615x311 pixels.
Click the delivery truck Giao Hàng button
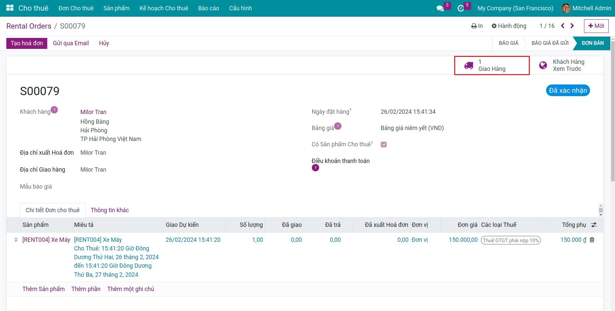point(492,66)
